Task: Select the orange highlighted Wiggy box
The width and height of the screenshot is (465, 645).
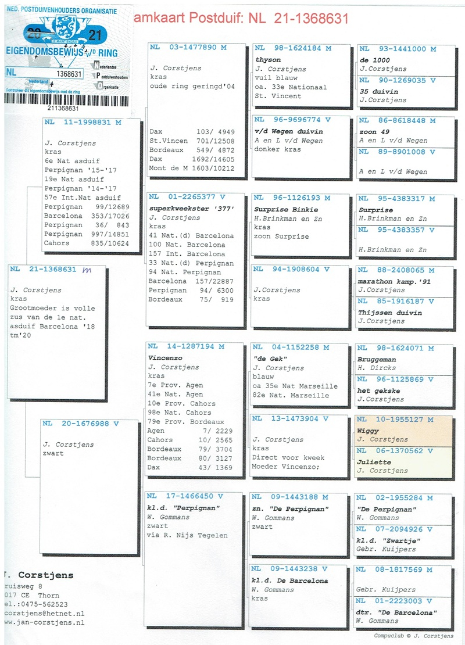Action: pos(403,431)
